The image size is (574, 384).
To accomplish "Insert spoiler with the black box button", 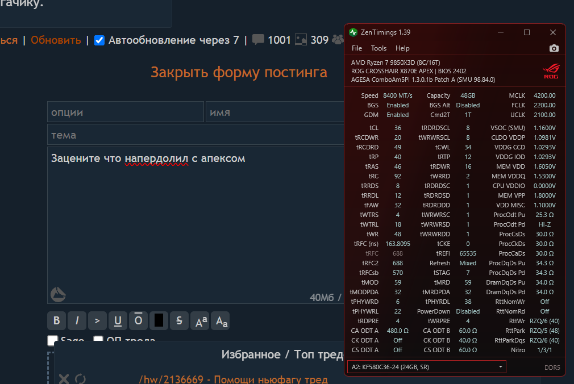I will click(159, 321).
